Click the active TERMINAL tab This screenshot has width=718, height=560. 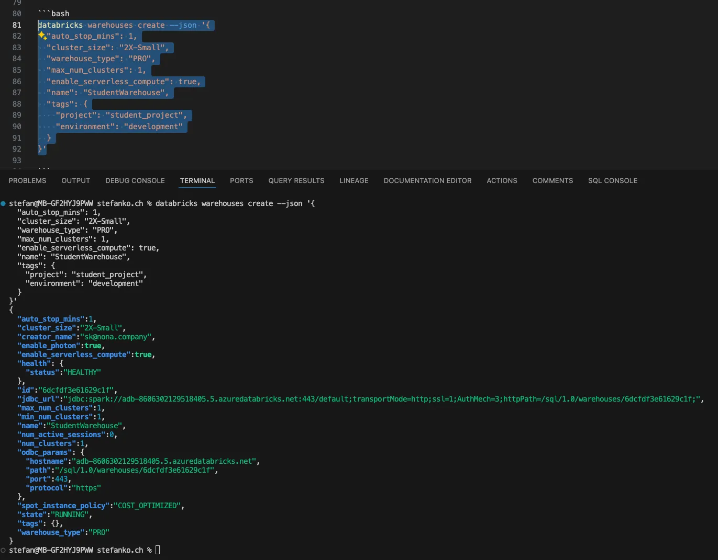pyautogui.click(x=197, y=180)
